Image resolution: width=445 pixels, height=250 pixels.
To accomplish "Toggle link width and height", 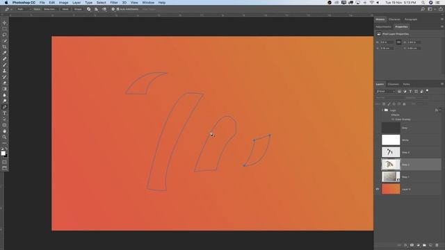I will [x=398, y=42].
